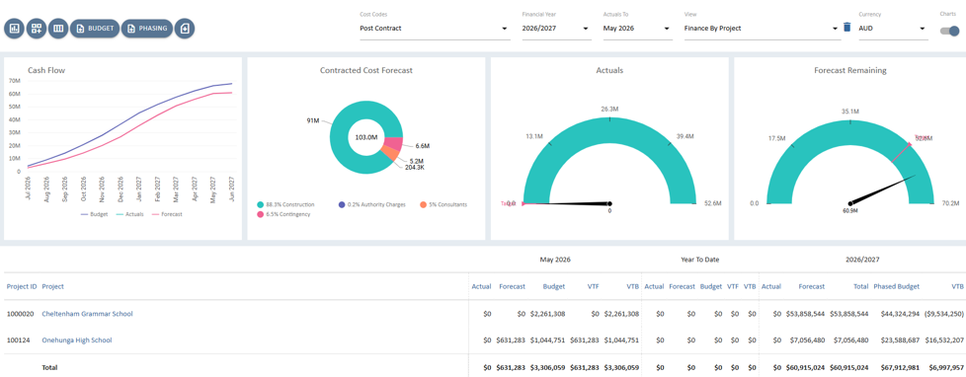966x377 pixels.
Task: Click project ID 100124
Action: coord(19,340)
